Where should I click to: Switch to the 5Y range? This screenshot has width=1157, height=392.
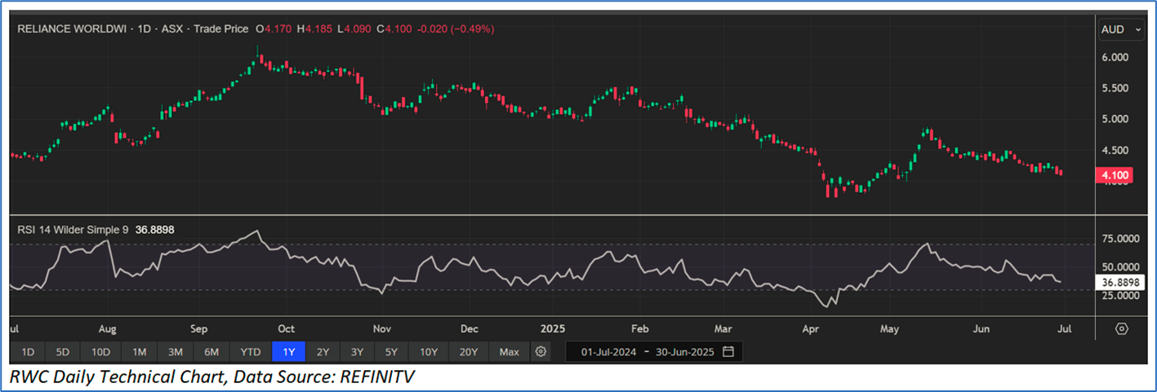click(392, 352)
